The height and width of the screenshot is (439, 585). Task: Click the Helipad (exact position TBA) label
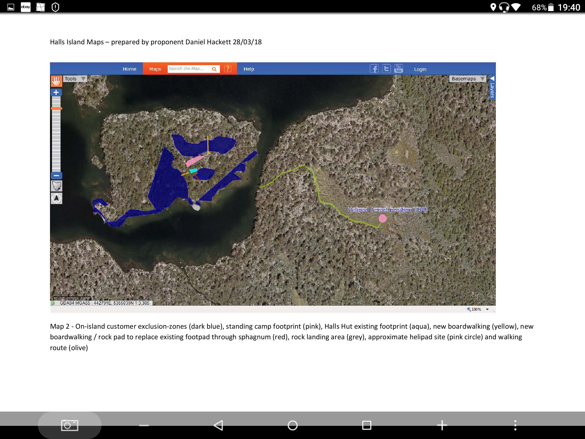pos(387,209)
